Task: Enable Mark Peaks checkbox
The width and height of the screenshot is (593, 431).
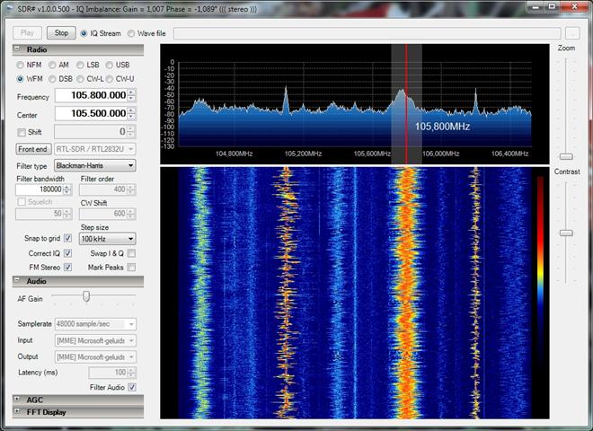Action: point(132,267)
